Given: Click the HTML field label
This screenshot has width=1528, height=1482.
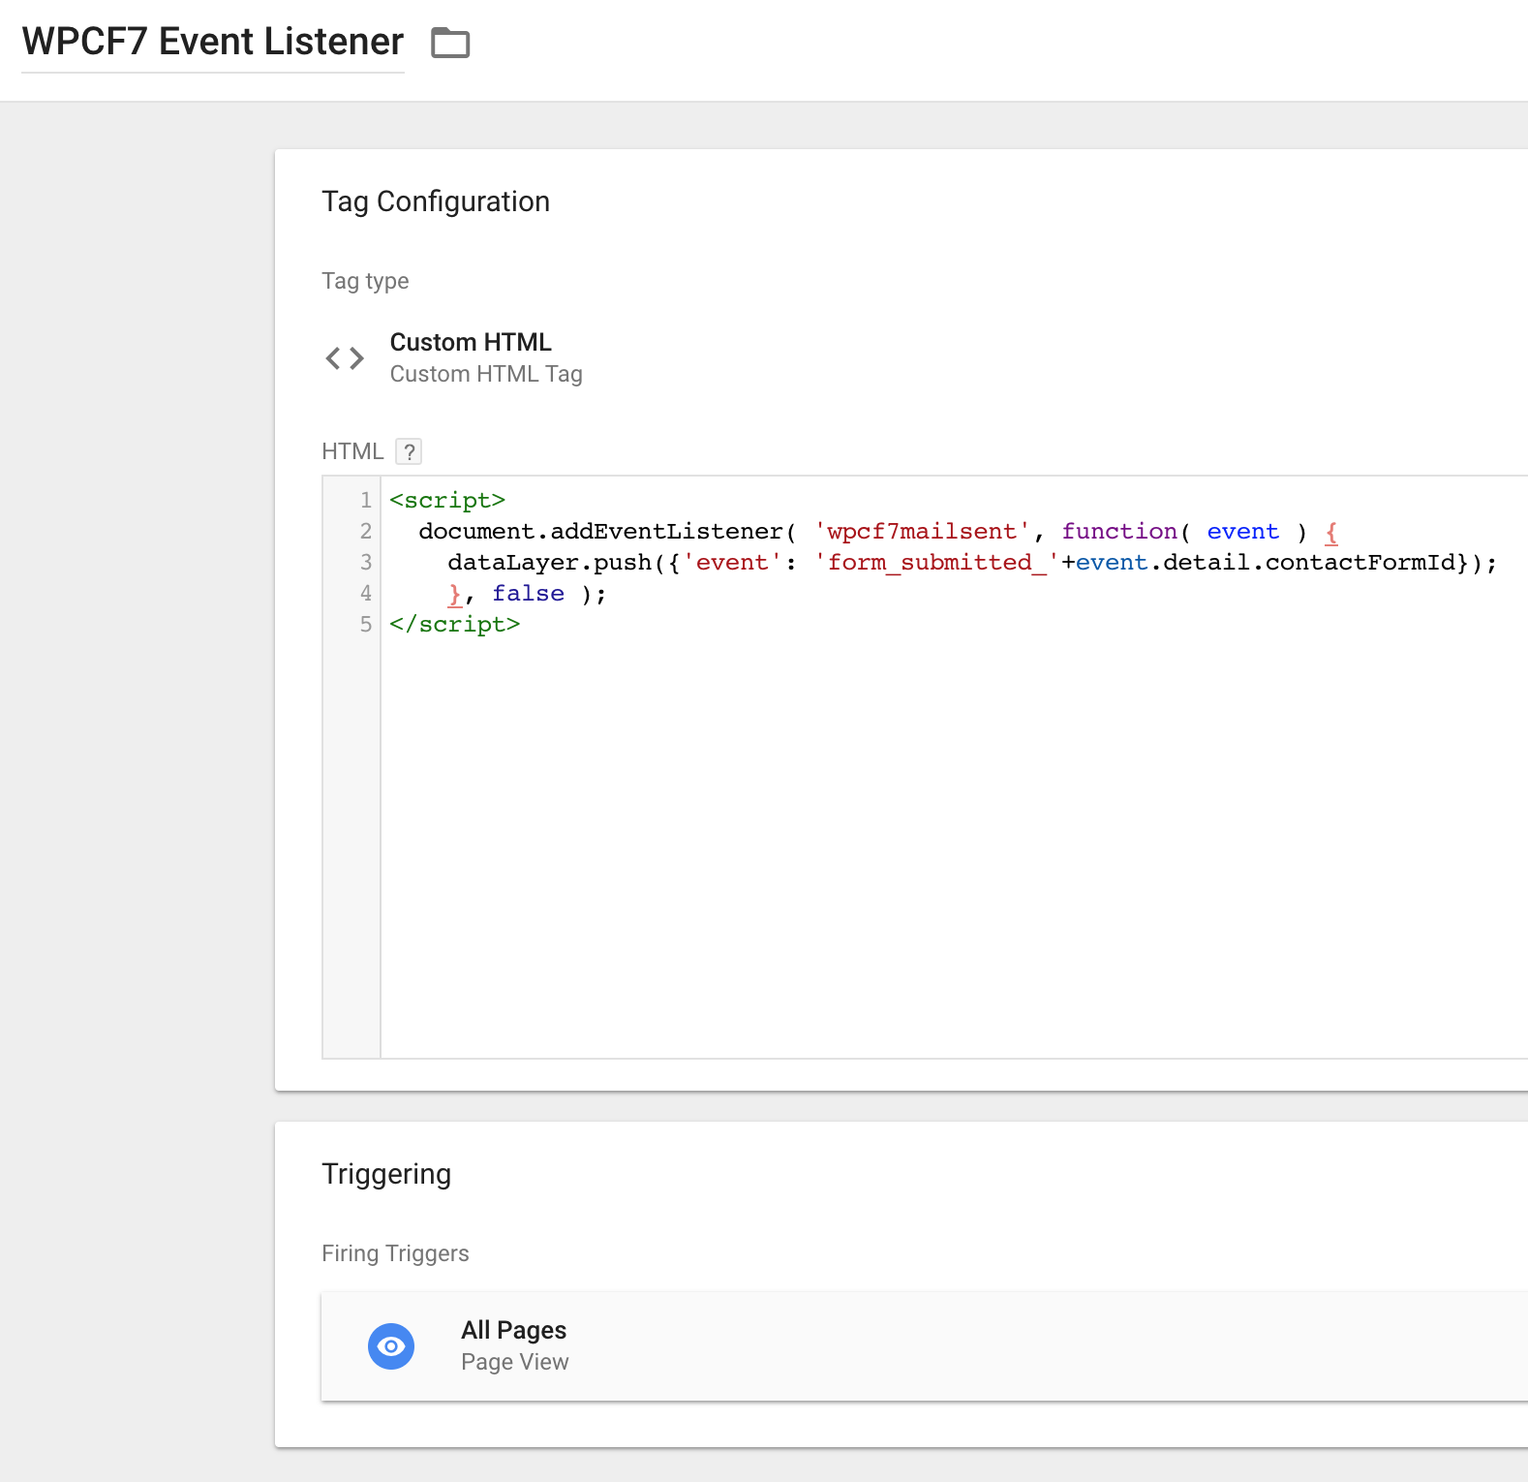Looking at the screenshot, I should [352, 451].
